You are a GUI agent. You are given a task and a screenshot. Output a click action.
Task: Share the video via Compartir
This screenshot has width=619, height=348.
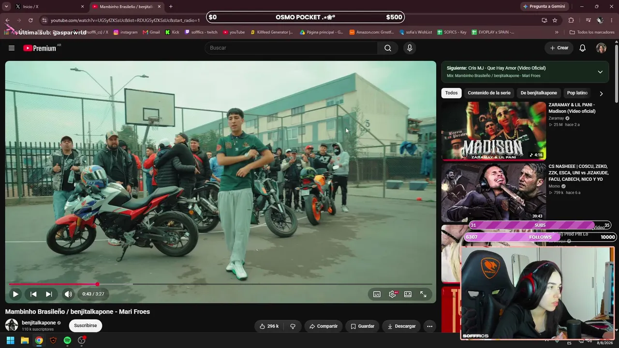coord(324,326)
